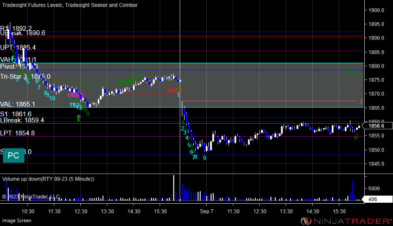Click the 10:30 time axis label

click(28, 211)
